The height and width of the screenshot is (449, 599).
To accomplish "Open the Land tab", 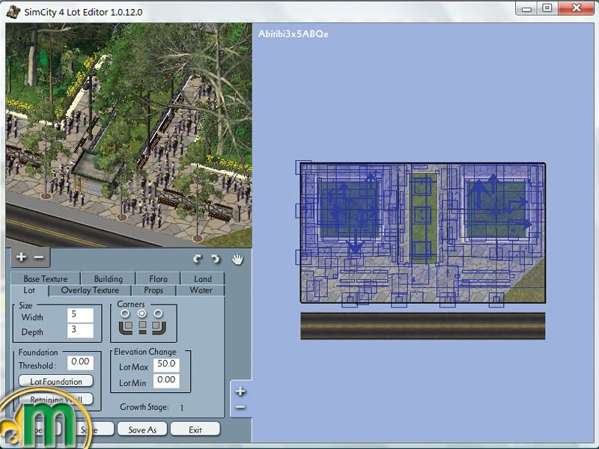I will pos(202,278).
